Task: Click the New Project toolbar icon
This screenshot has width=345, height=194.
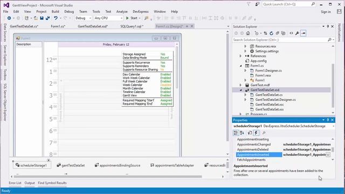Action: [26, 18]
